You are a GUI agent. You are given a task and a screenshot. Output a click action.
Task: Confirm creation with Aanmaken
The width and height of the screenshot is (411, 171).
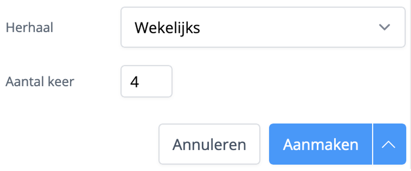pyautogui.click(x=321, y=144)
